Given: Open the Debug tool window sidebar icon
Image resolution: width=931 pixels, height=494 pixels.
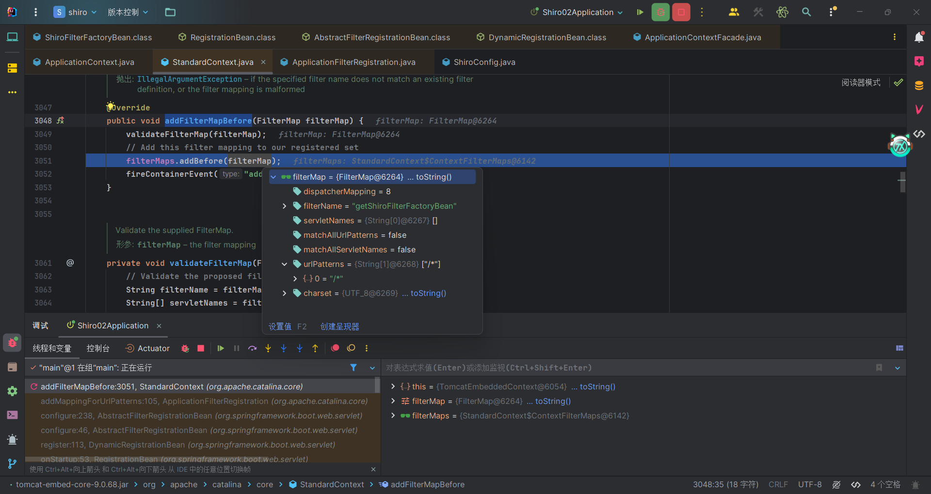Looking at the screenshot, I should [x=12, y=342].
